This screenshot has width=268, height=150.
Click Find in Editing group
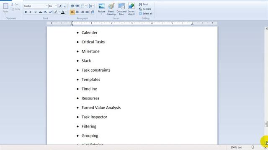pyautogui.click(x=143, y=4)
